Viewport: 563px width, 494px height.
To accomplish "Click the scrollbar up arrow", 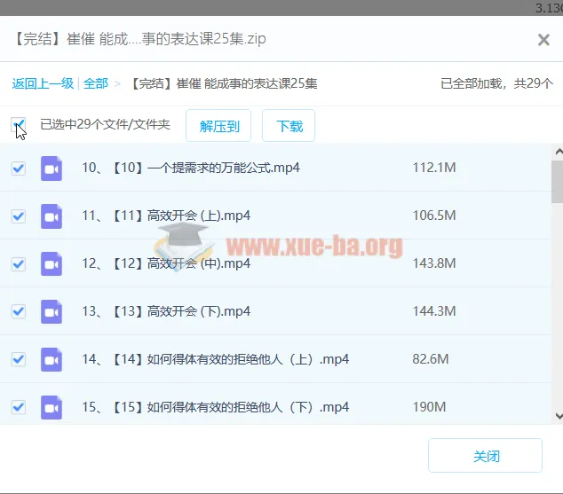I will [x=557, y=153].
